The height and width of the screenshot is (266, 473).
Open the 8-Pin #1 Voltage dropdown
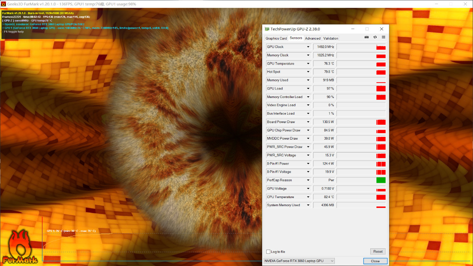point(308,172)
